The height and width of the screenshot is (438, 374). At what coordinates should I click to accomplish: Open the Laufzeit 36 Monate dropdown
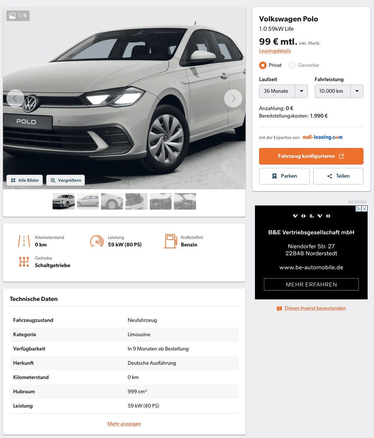coord(283,91)
